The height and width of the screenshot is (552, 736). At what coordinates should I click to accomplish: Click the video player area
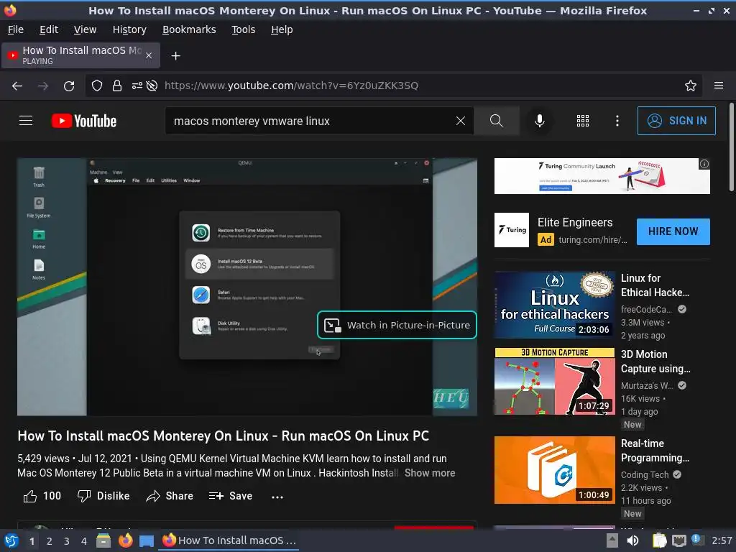[x=247, y=287]
